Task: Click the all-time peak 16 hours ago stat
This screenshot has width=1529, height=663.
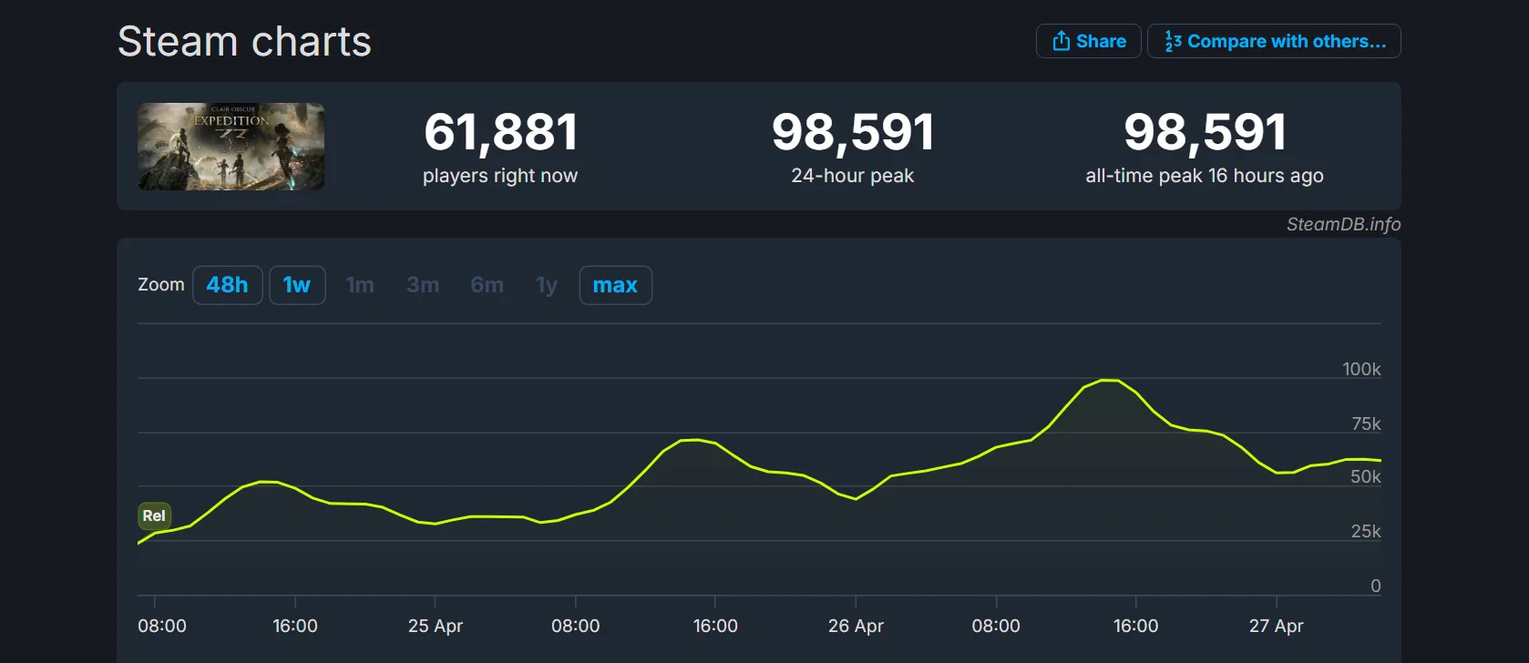Action: [x=1204, y=175]
